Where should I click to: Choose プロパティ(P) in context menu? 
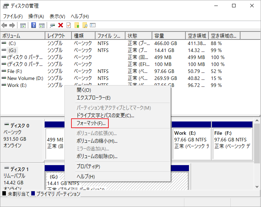(x=117, y=167)
